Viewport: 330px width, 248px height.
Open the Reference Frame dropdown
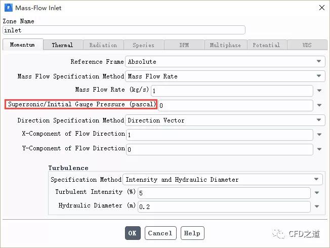(x=225, y=61)
